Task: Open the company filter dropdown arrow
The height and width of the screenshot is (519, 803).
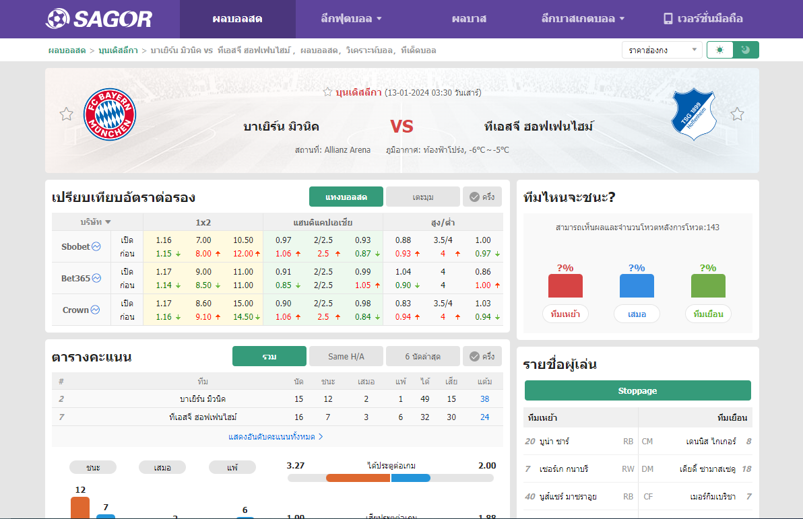Action: (108, 222)
